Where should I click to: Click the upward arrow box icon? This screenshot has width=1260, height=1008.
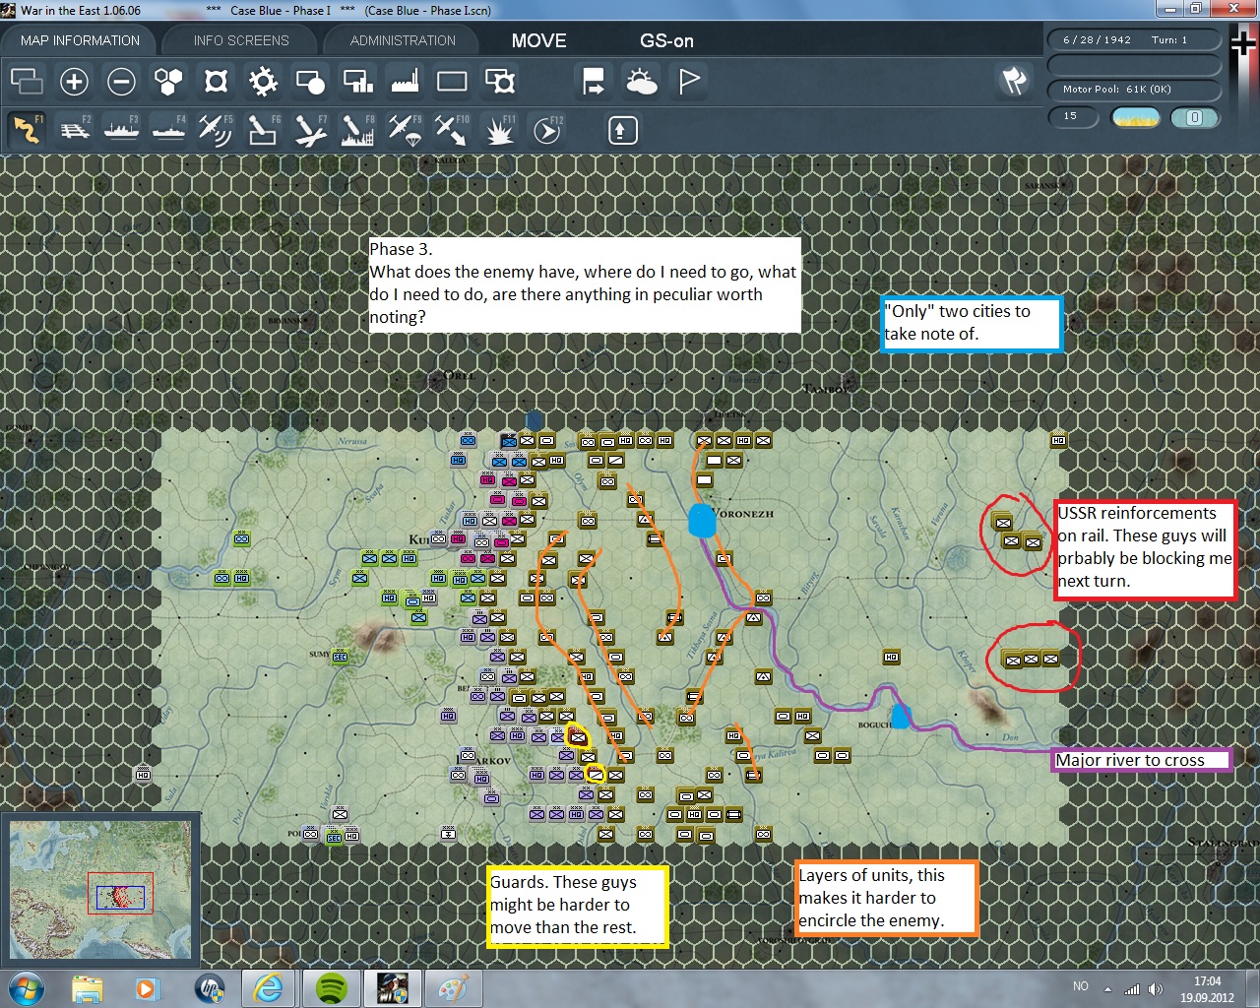pos(622,130)
